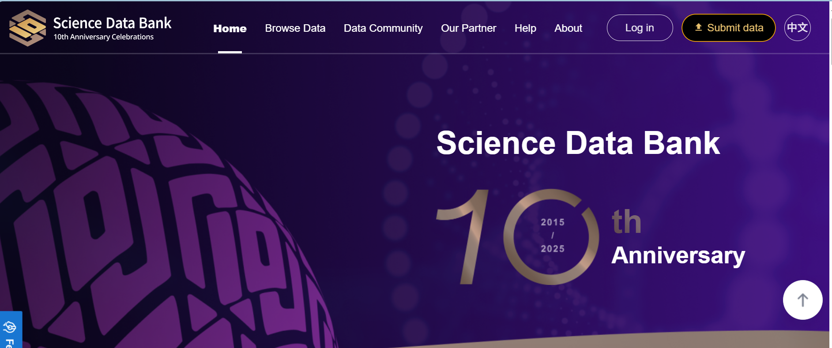Click the Science Data Bank logo icon
The image size is (832, 348).
pyautogui.click(x=27, y=28)
